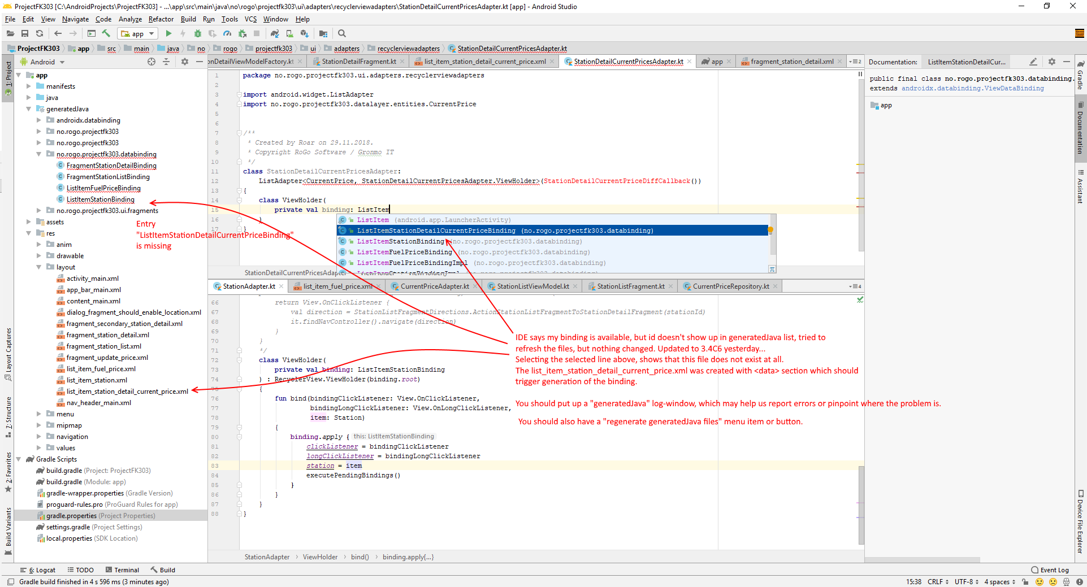Click the Debug app bug icon
The image size is (1087, 587).
click(x=197, y=34)
